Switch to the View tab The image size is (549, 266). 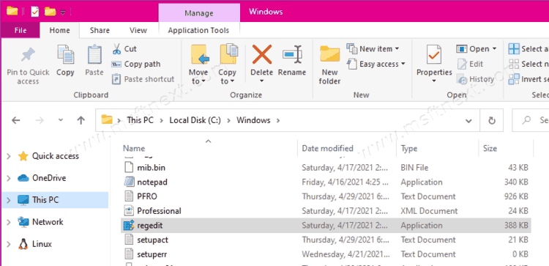tap(138, 31)
